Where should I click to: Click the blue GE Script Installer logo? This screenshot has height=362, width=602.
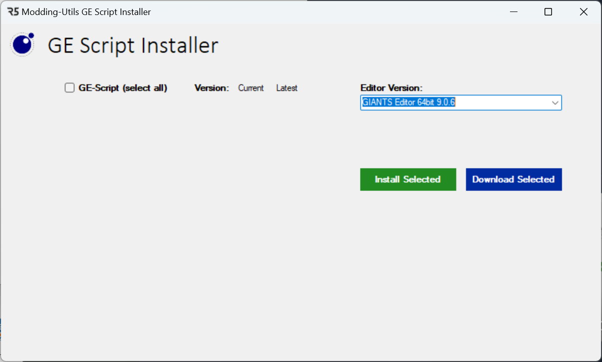[x=22, y=44]
